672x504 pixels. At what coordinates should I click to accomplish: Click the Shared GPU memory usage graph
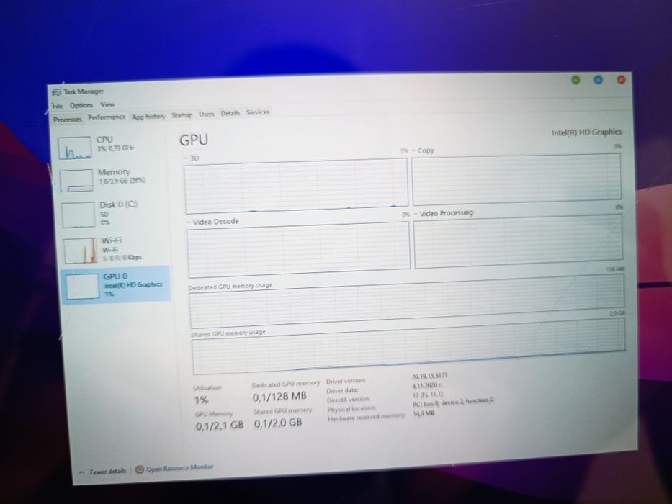coord(409,346)
